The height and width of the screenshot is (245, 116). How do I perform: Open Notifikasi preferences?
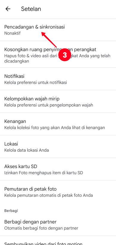[x=58, y=79]
